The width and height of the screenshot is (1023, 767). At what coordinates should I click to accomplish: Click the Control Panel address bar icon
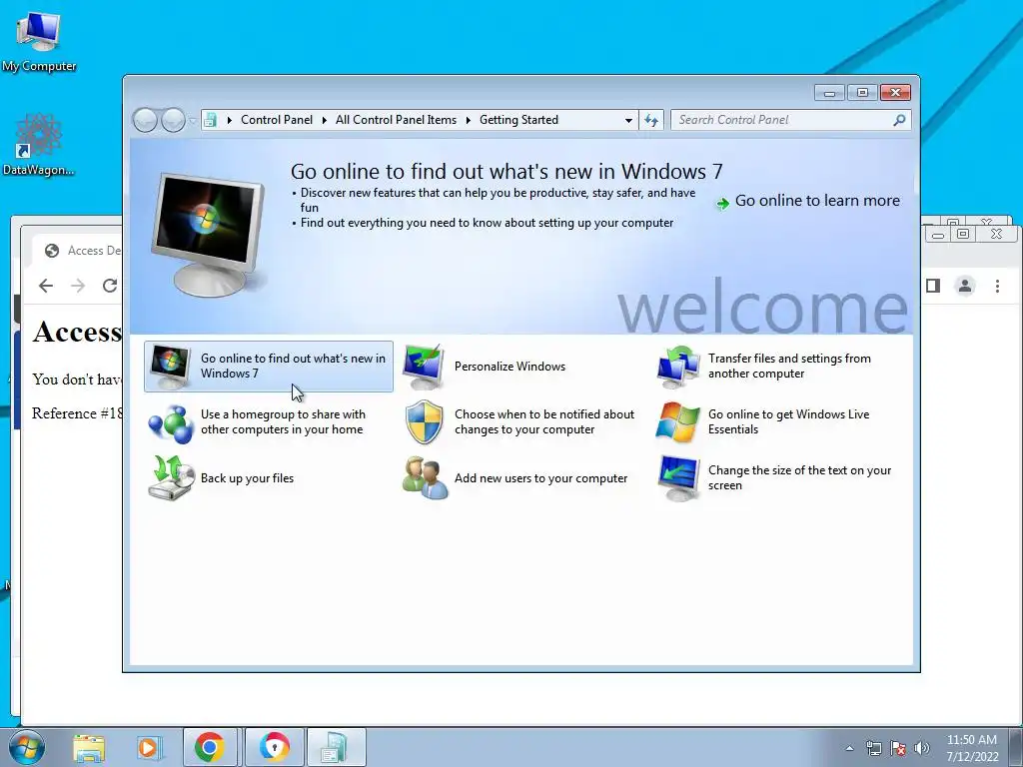click(210, 120)
